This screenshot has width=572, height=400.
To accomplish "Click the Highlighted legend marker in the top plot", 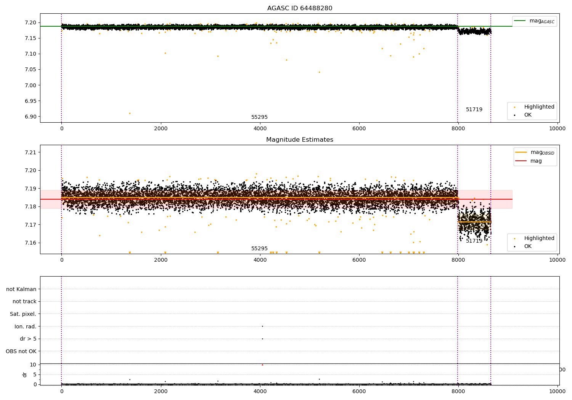I will click(514, 107).
